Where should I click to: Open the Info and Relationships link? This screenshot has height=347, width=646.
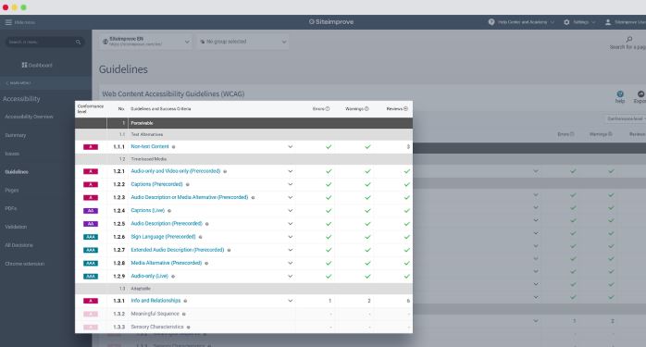click(x=155, y=301)
